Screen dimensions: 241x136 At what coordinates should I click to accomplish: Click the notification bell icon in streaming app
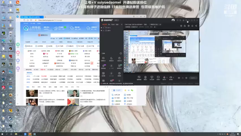pyautogui.click(x=192, y=26)
